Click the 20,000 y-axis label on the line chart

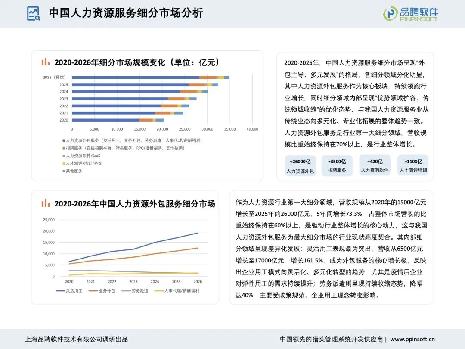tap(49, 231)
